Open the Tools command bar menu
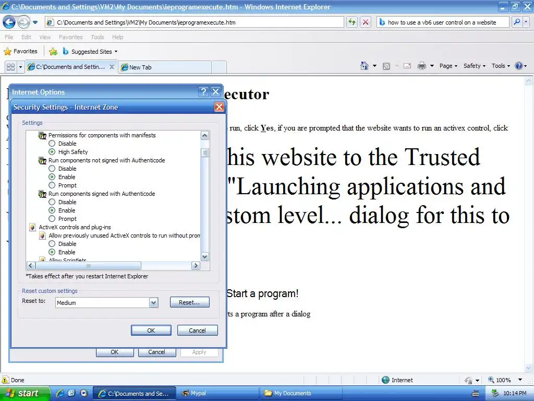 point(501,66)
